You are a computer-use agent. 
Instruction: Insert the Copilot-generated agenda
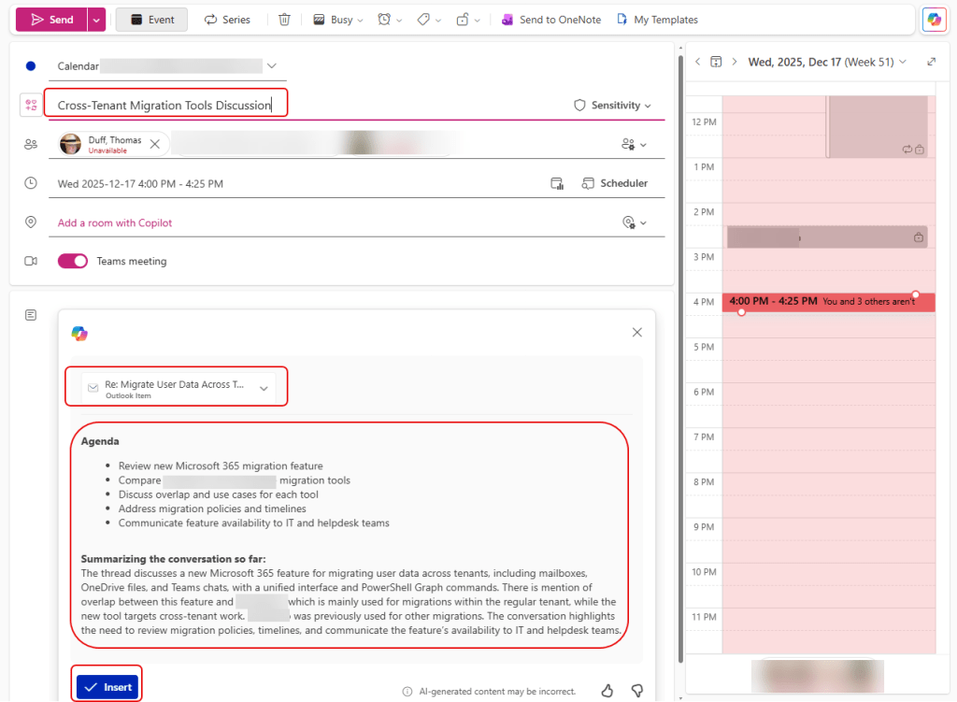(107, 687)
